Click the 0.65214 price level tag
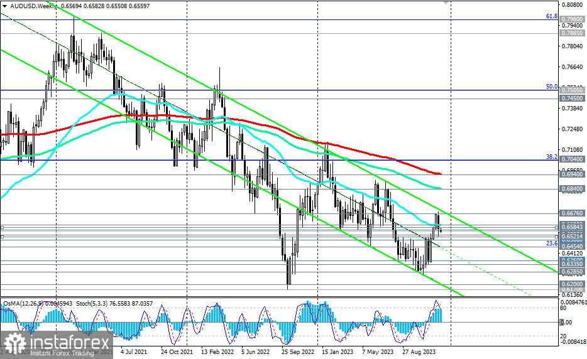This screenshot has height=359, width=587. 572,237
